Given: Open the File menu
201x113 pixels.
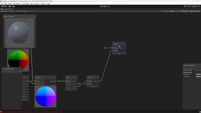Looking at the screenshot, I should (2, 3).
